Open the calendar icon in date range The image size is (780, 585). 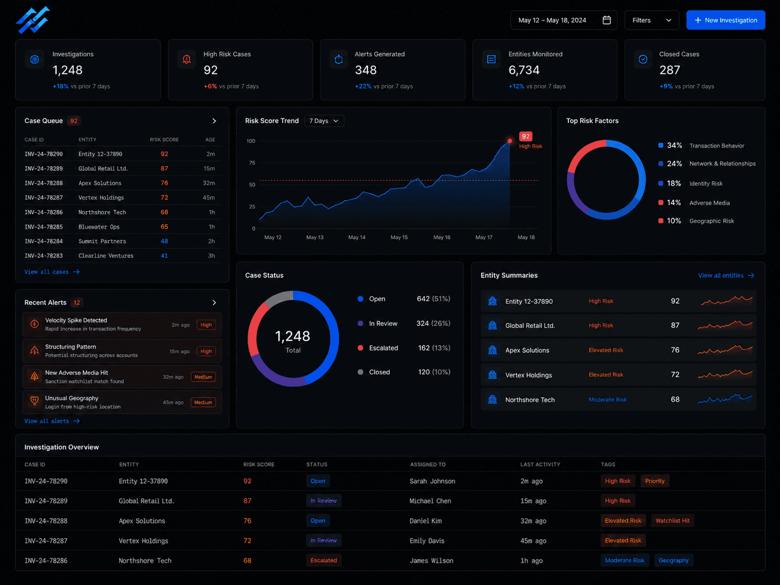coord(607,20)
